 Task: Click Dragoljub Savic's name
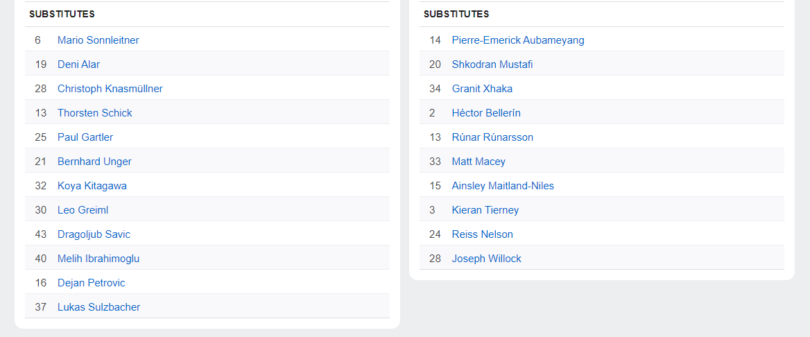[94, 234]
